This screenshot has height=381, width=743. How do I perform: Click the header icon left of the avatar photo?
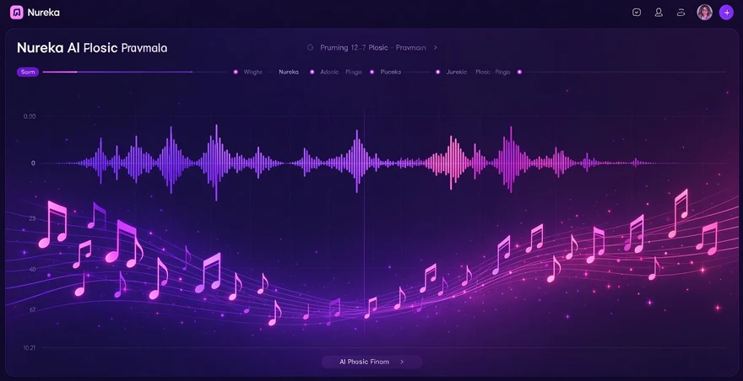[681, 13]
